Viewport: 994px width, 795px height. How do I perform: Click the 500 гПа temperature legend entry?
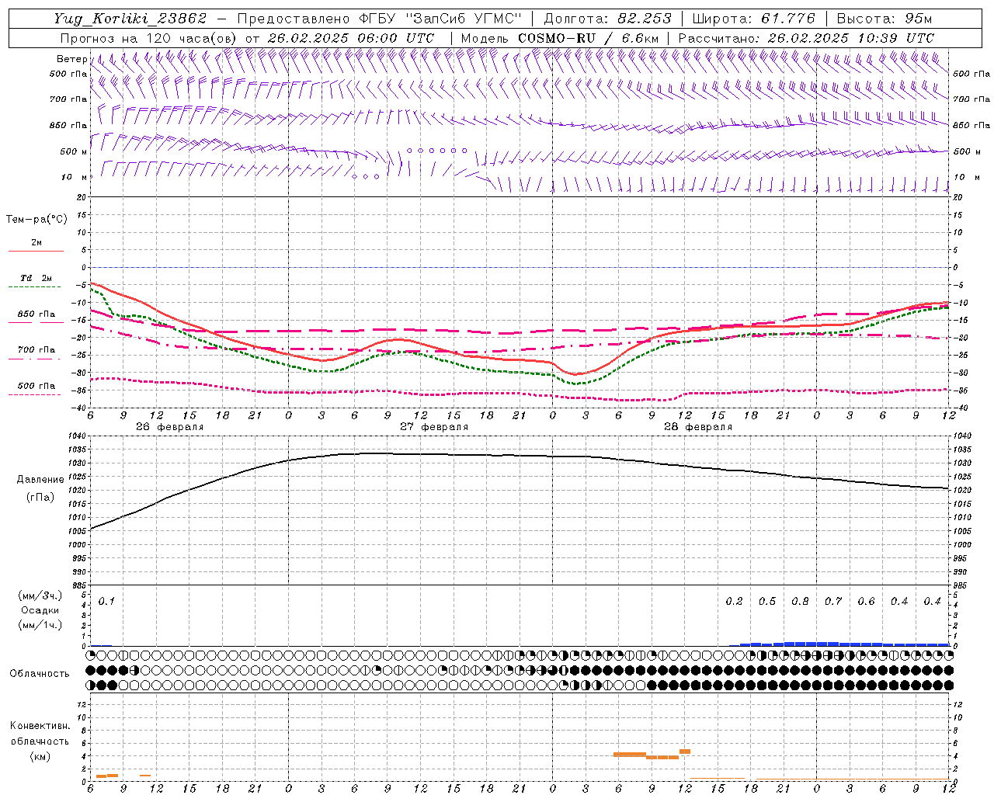pyautogui.click(x=36, y=390)
